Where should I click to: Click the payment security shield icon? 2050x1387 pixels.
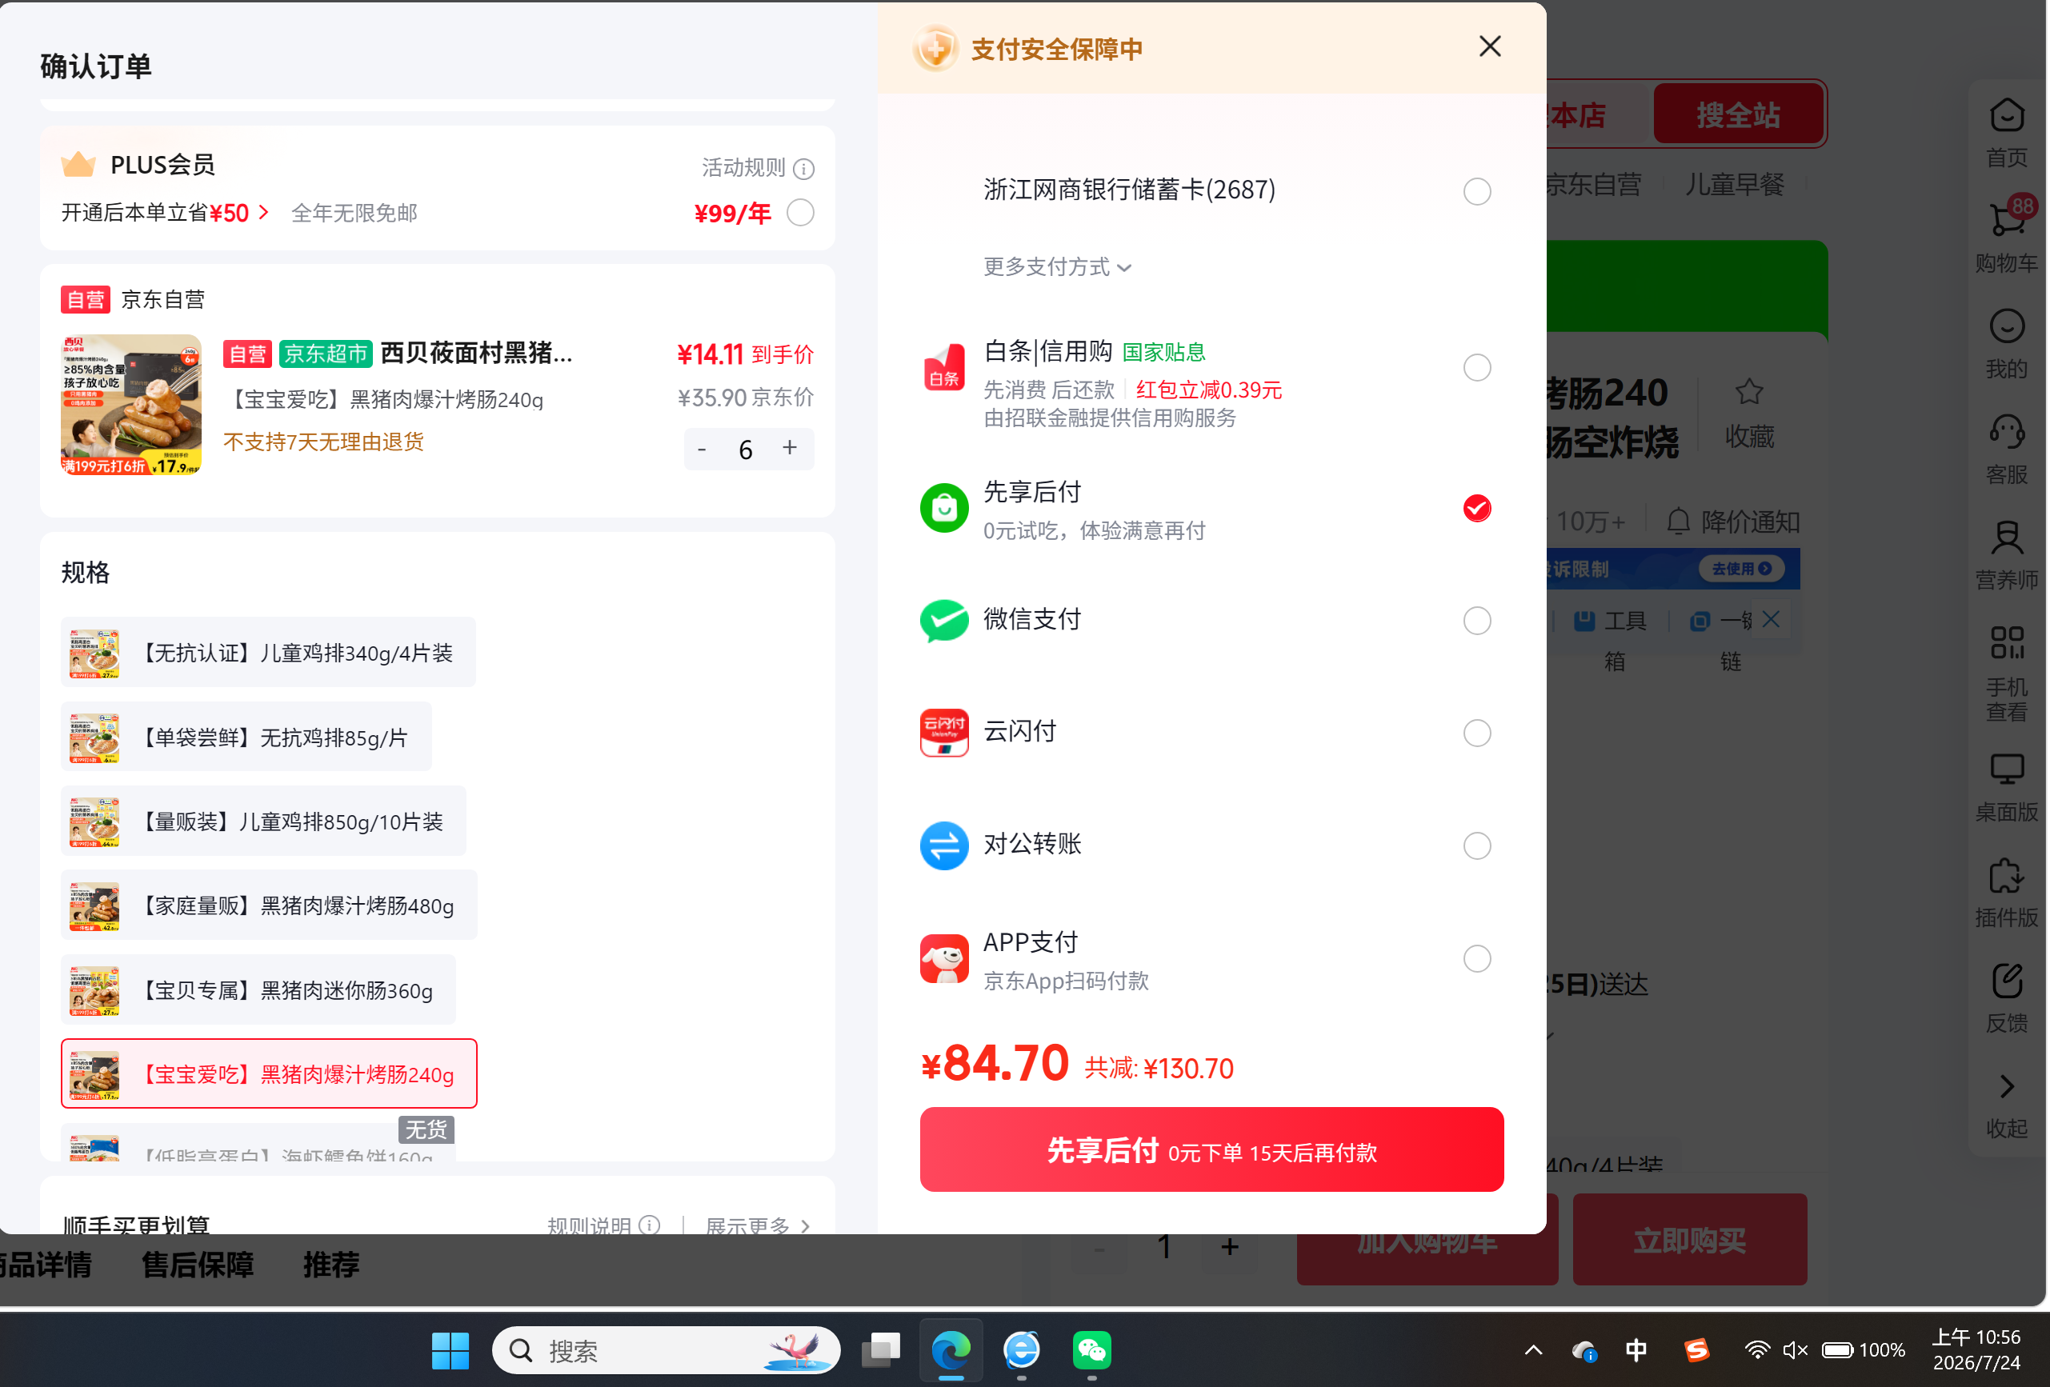click(x=935, y=49)
